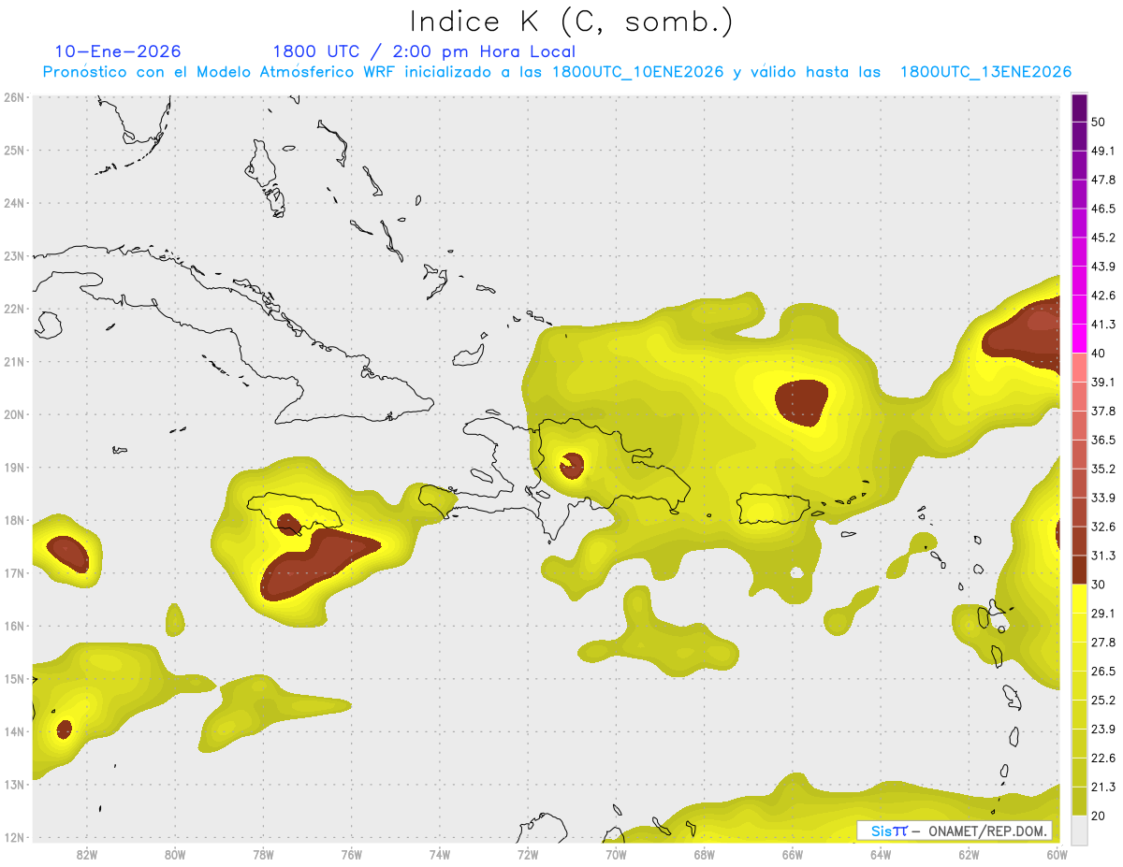Click the "32.6" color scale label
Screen dimensions: 1123x867
(1102, 527)
